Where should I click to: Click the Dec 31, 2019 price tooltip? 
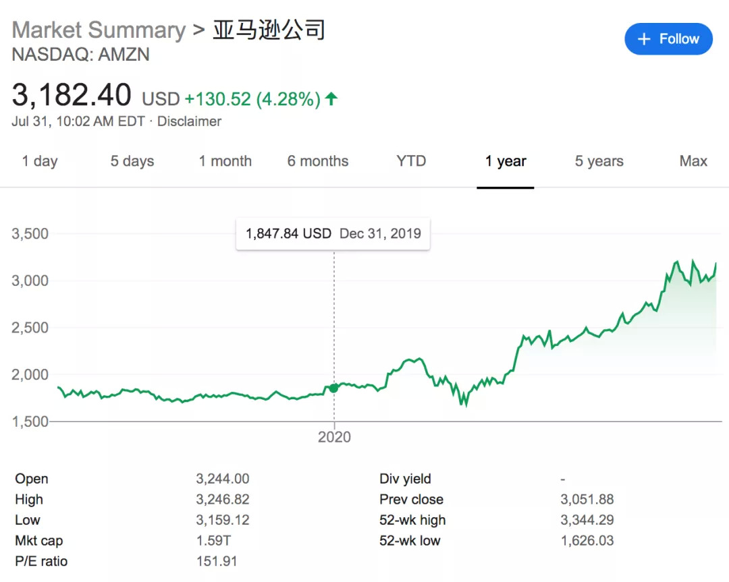[x=333, y=234]
